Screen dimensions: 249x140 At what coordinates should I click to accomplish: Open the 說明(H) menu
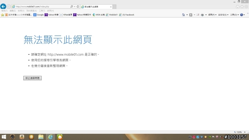pyautogui.click(x=50, y=10)
